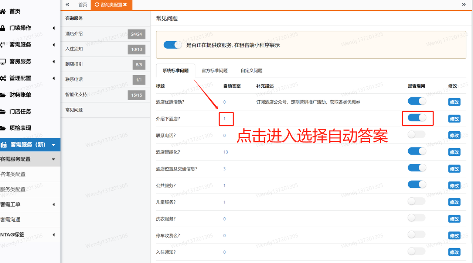Collapse the 客需服务（新）menu section
The height and width of the screenshot is (263, 473).
point(52,145)
